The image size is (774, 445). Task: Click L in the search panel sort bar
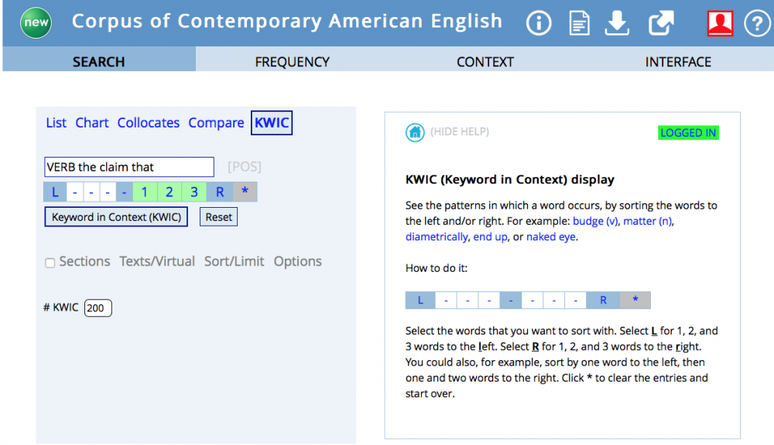tap(55, 192)
